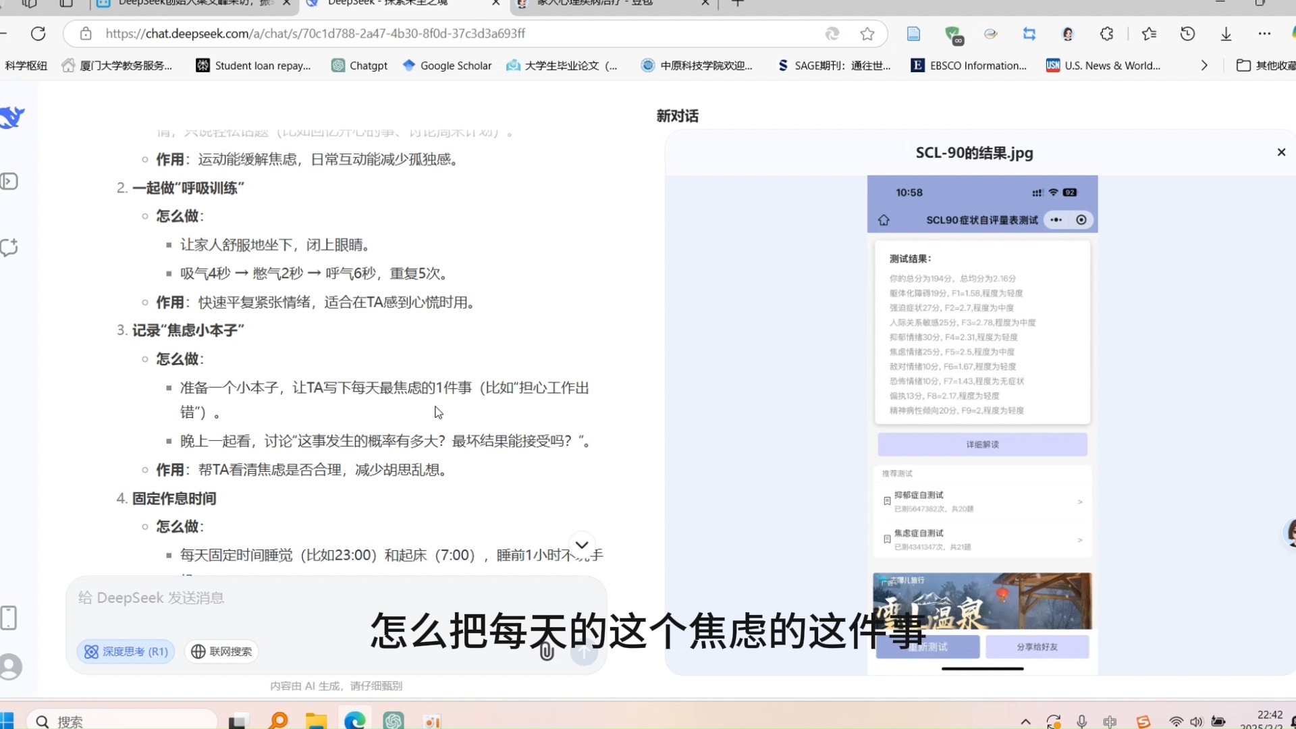Open mobile app download phone icon
The height and width of the screenshot is (729, 1296).
coord(9,618)
